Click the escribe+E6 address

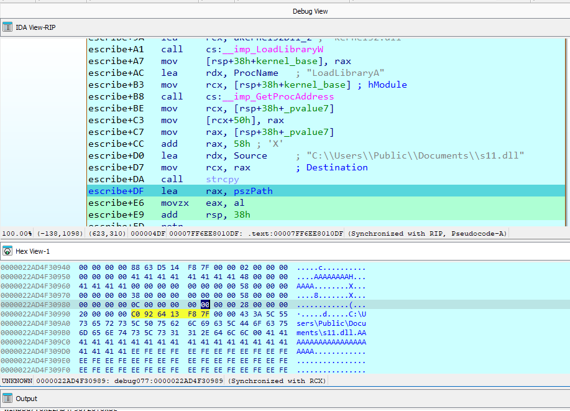click(x=116, y=203)
